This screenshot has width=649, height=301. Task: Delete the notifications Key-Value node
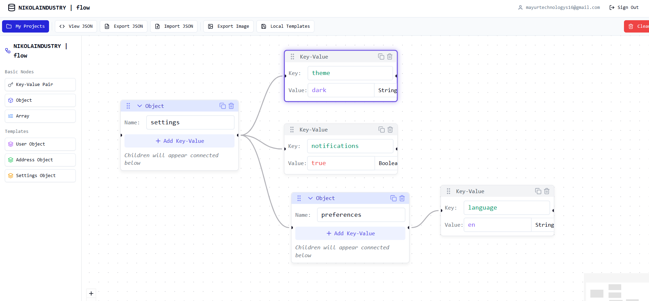(390, 129)
